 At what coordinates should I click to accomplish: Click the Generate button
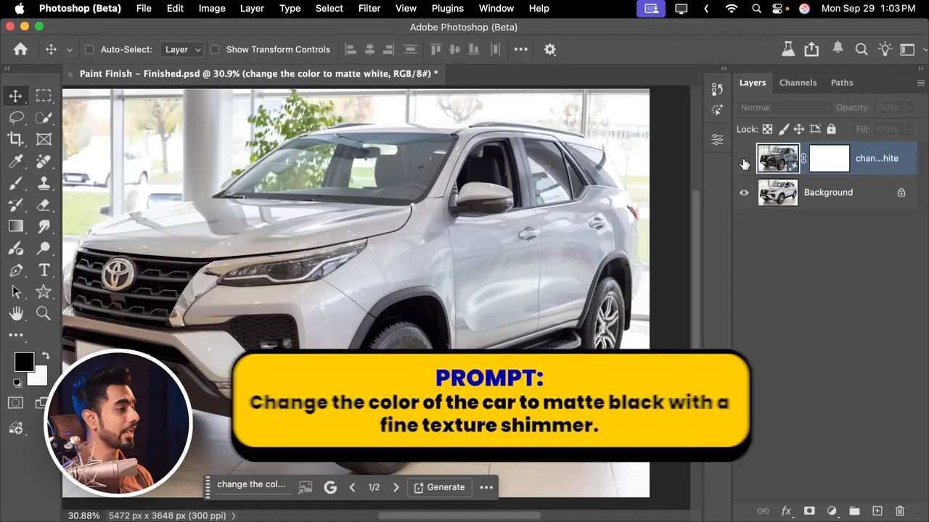(x=439, y=487)
